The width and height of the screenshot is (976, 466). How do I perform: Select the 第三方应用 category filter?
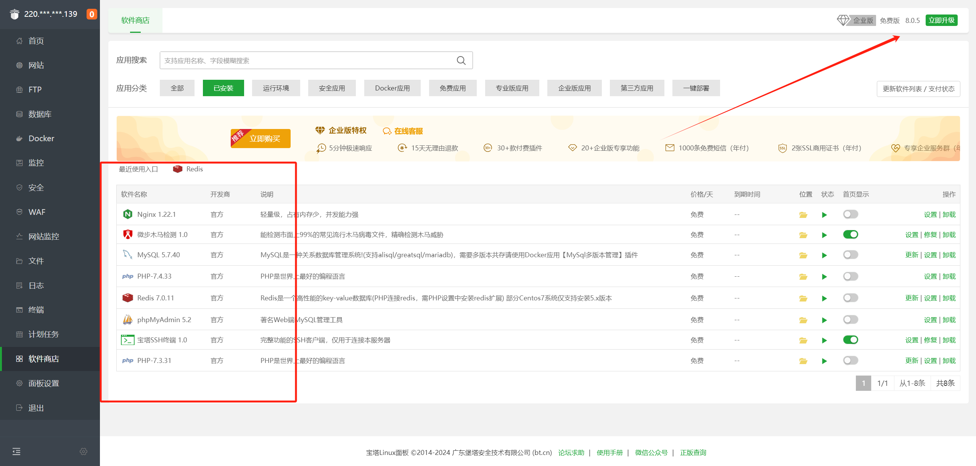tap(637, 88)
